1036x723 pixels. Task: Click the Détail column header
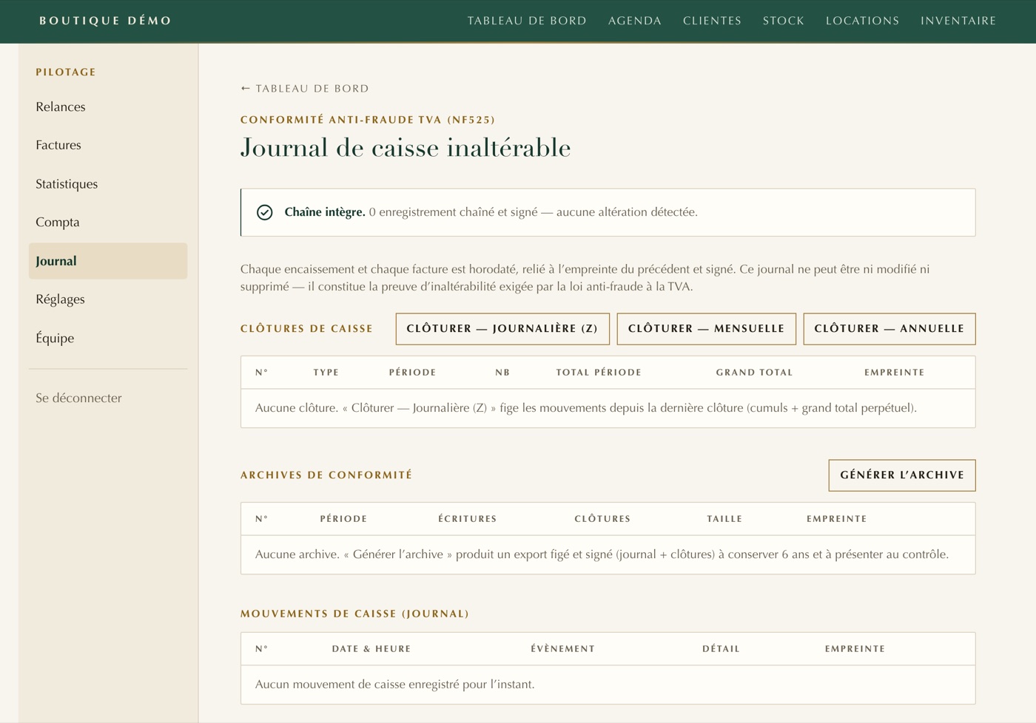point(721,649)
